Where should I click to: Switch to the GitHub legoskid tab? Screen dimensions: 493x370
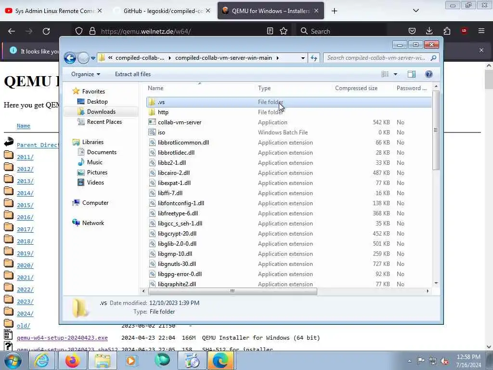click(x=162, y=11)
